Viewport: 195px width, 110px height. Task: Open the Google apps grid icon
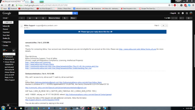coord(179,13)
